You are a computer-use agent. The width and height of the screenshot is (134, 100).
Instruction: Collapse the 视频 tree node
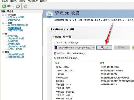pyautogui.click(x=3, y=52)
